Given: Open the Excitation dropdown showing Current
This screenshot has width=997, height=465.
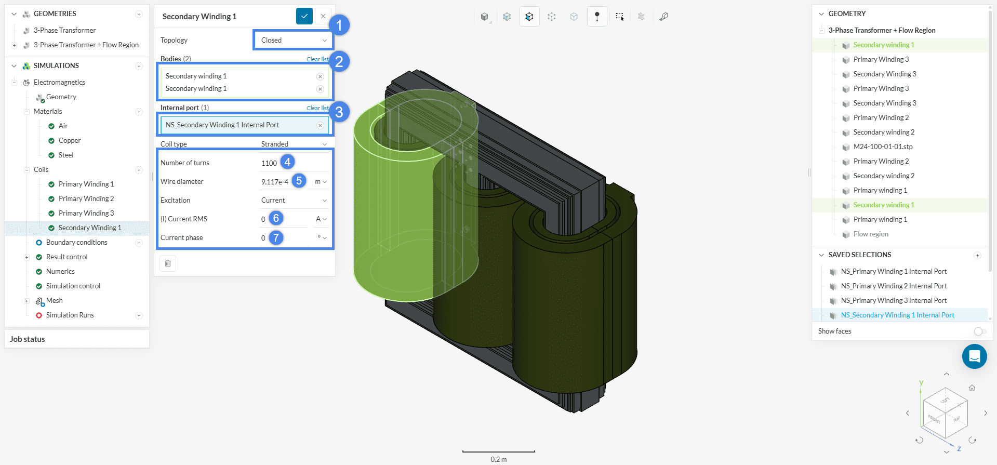Looking at the screenshot, I should click(294, 200).
